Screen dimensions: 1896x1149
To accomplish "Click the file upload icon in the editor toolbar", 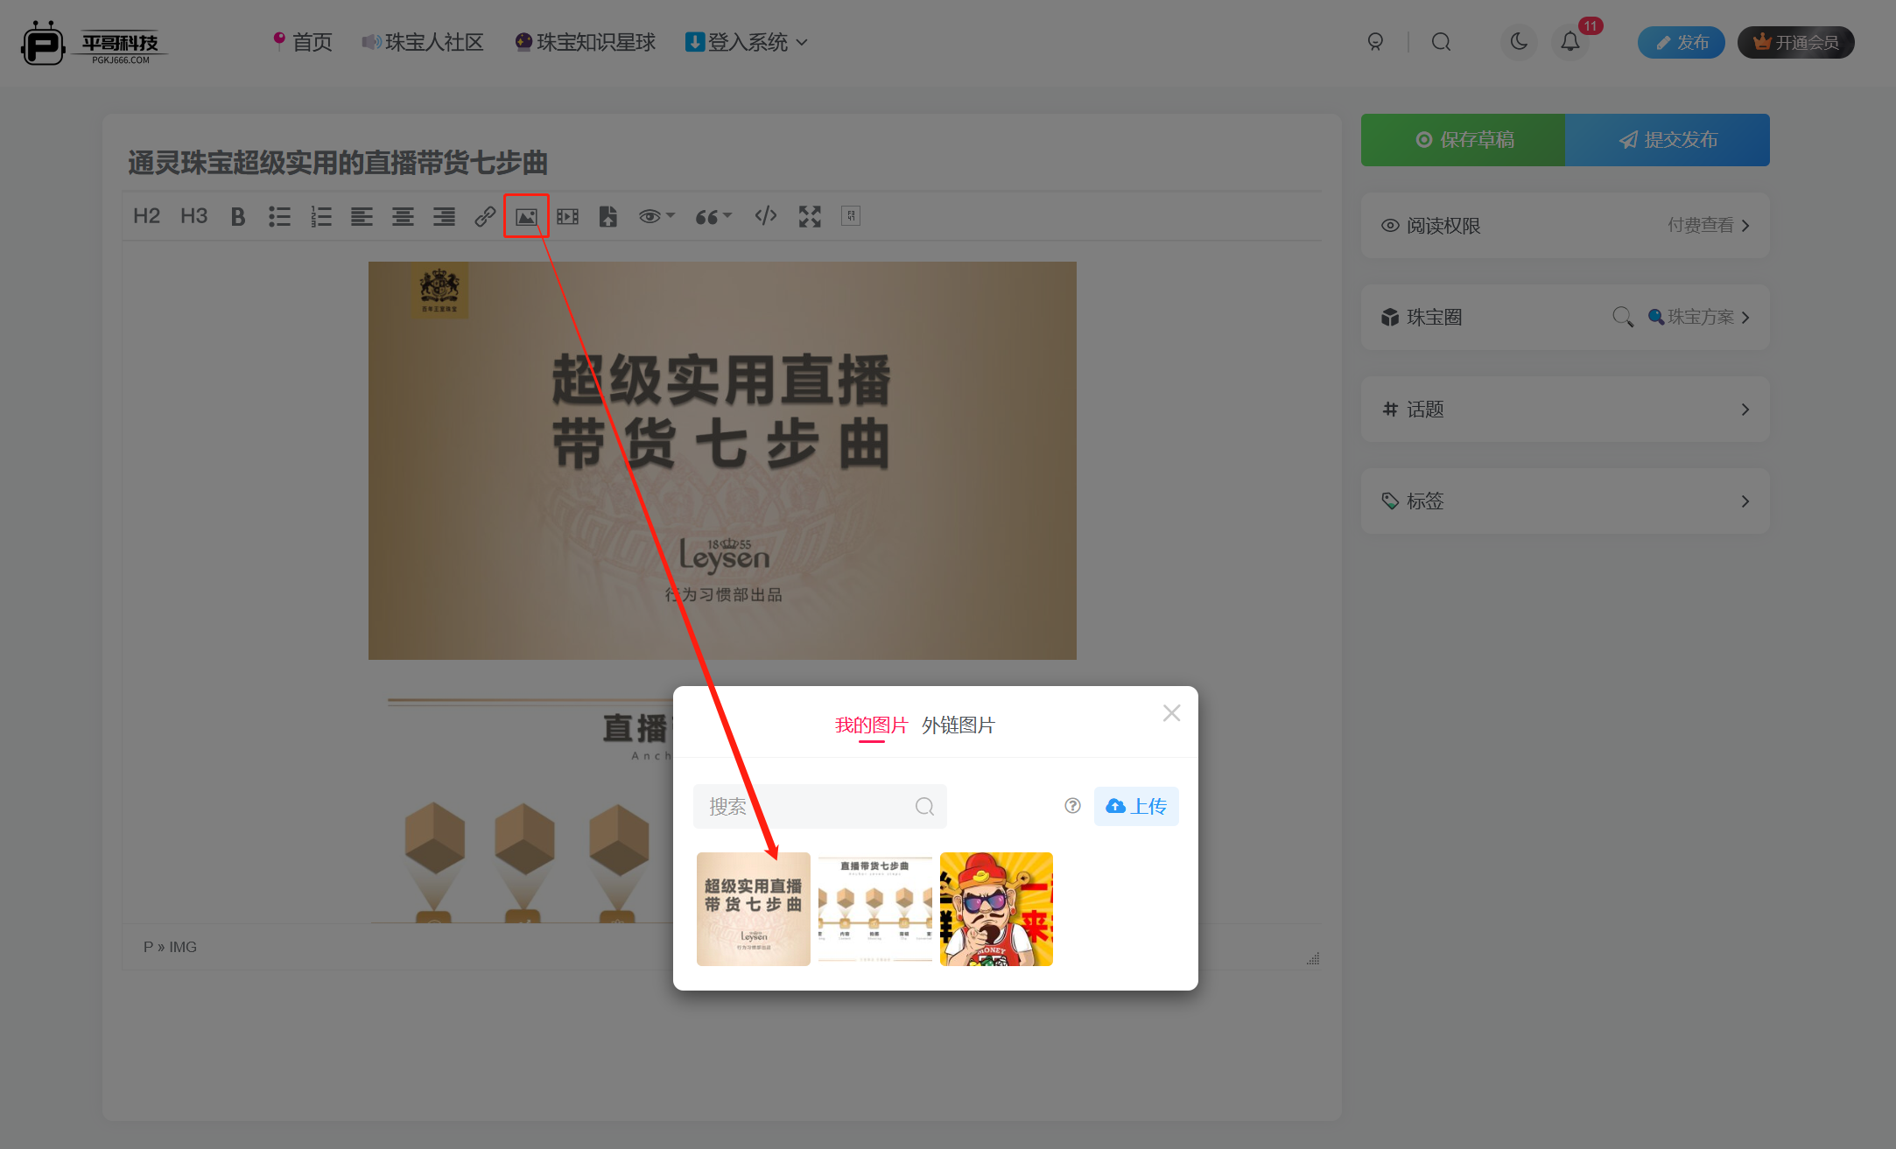I will [608, 215].
